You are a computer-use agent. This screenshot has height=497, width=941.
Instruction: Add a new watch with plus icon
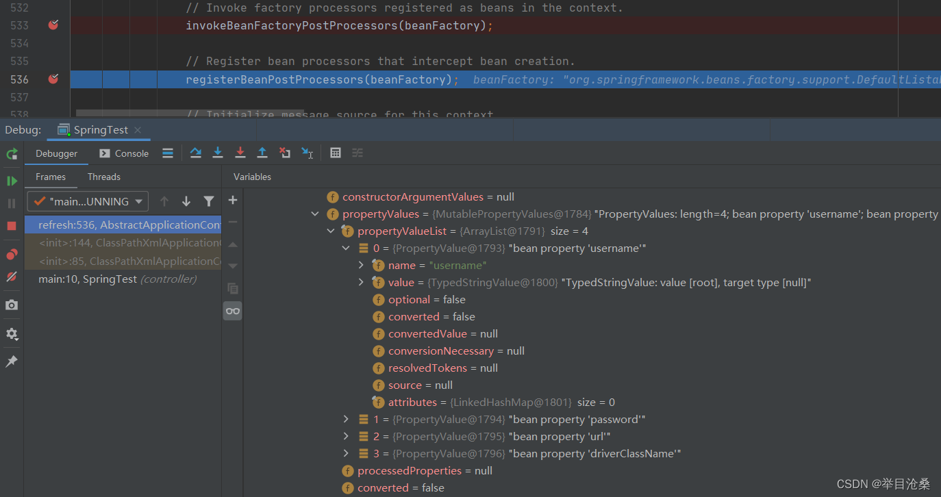[233, 200]
